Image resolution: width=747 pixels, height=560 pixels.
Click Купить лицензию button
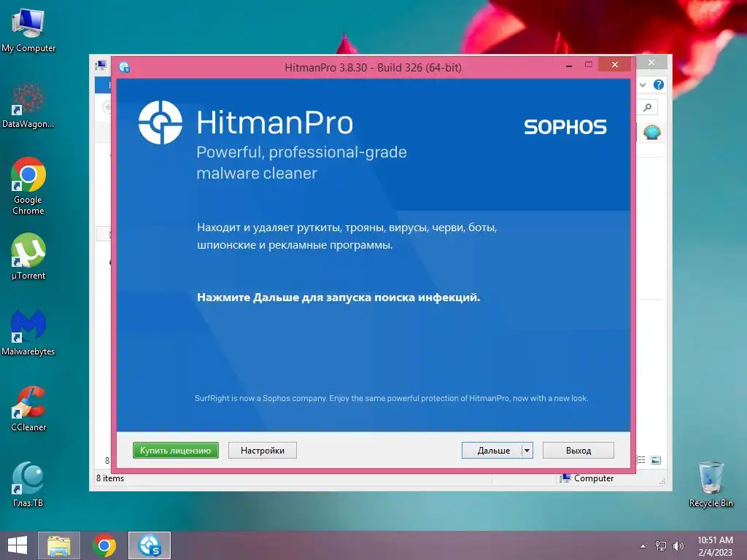click(x=175, y=450)
